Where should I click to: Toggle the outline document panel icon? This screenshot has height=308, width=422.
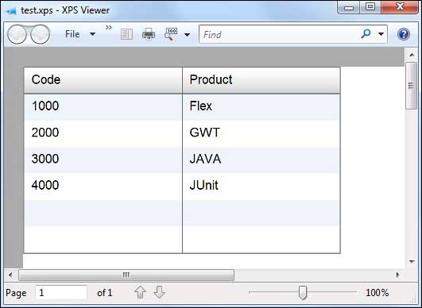tap(126, 34)
